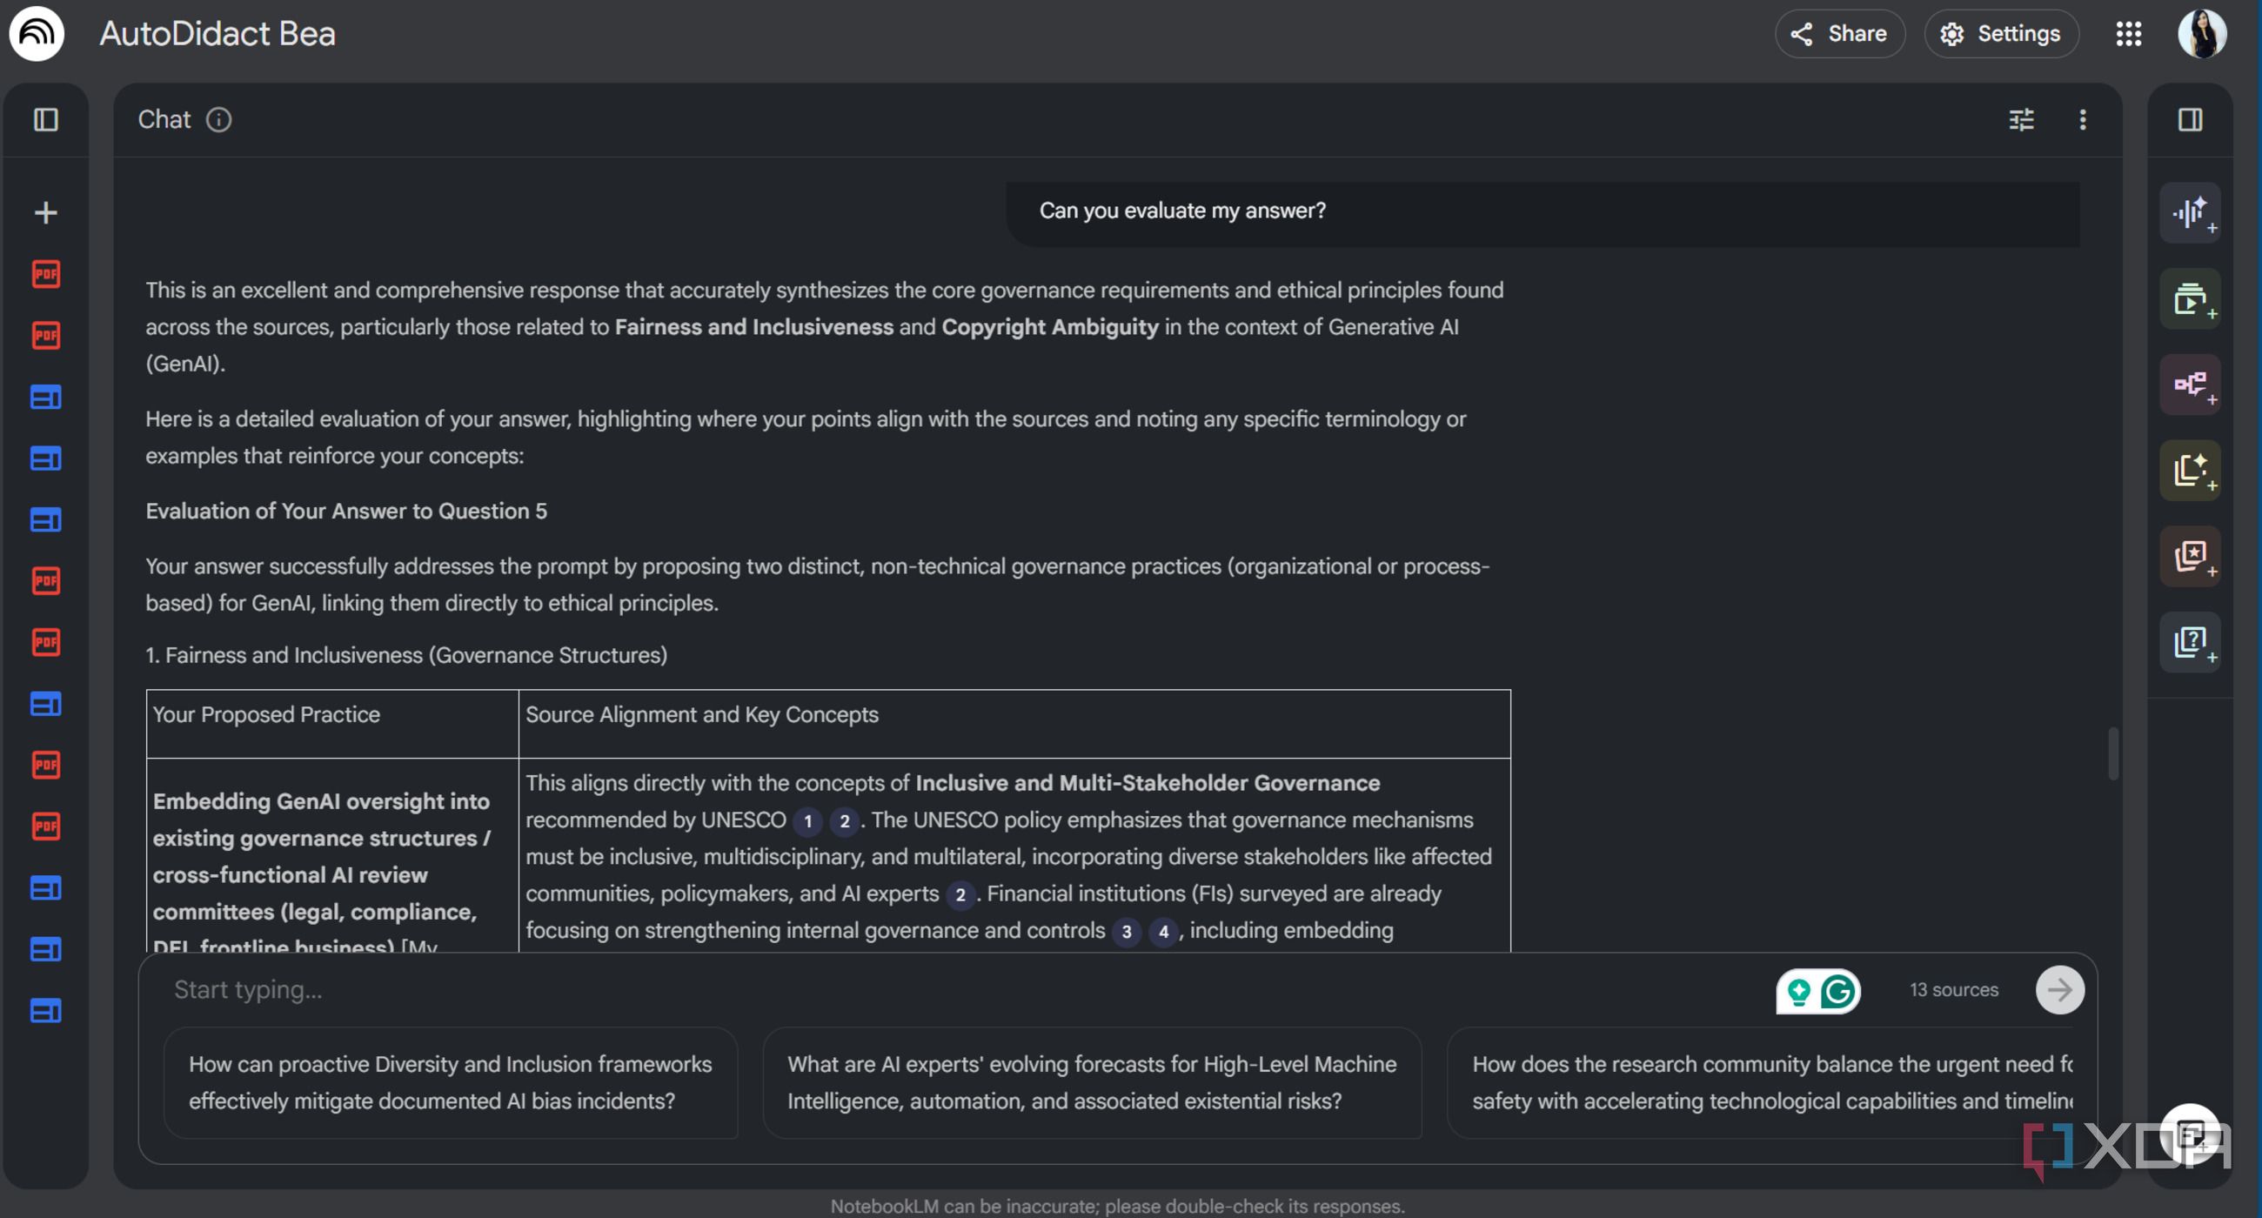Click table header "Source Alignment and Key Concepts"

tap(701, 715)
